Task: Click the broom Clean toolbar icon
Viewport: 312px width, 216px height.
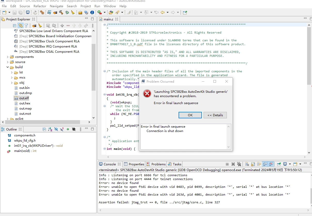Action: pos(73,12)
